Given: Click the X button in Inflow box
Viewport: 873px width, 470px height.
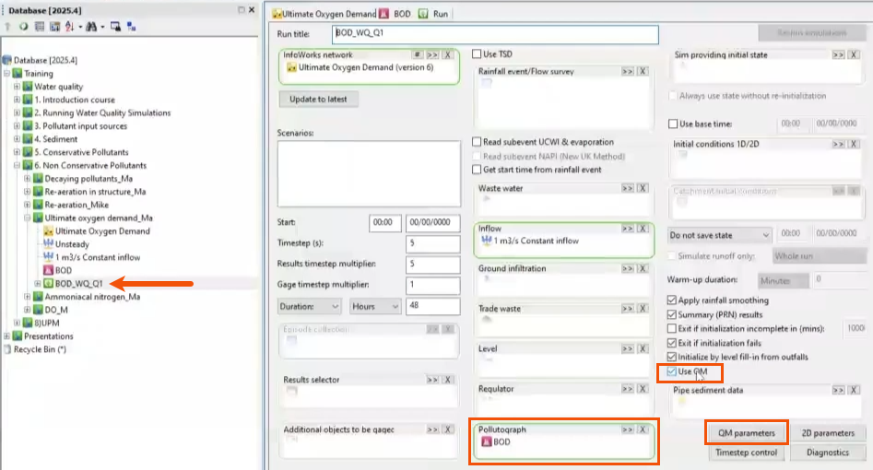Looking at the screenshot, I should click(643, 229).
